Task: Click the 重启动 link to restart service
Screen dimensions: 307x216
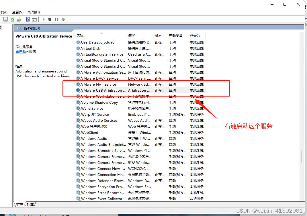Action: [21, 52]
